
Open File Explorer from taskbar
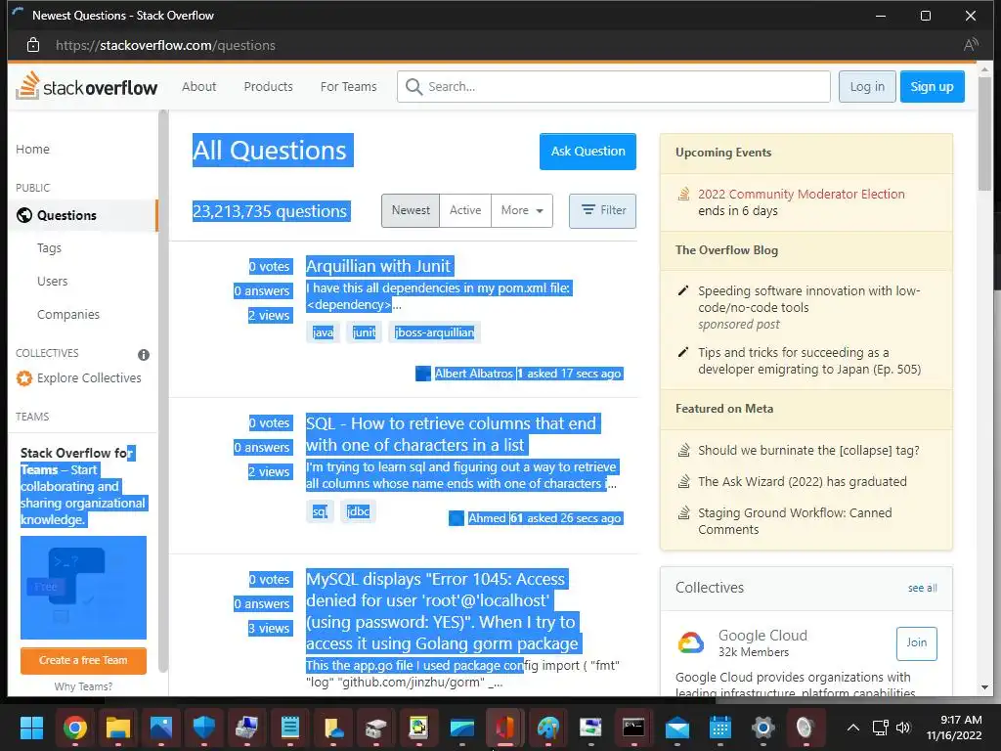point(118,728)
